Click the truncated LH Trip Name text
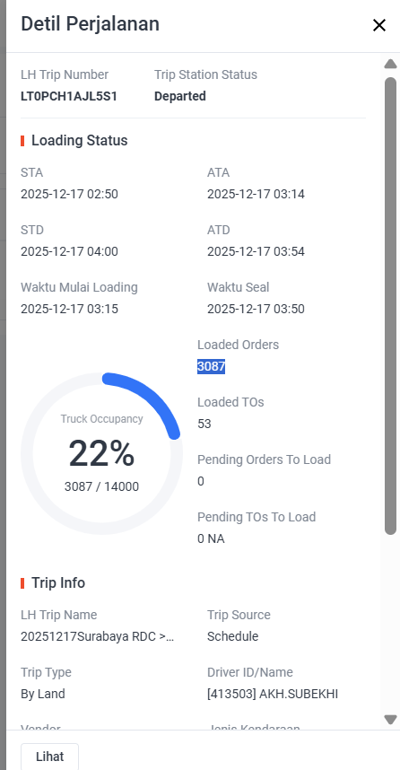Viewport: 400px width, 770px height. point(97,636)
